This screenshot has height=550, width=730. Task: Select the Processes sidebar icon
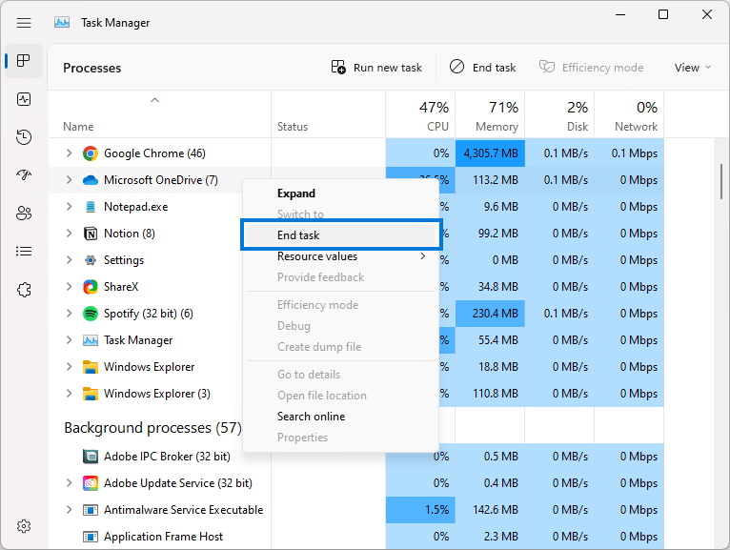(24, 61)
